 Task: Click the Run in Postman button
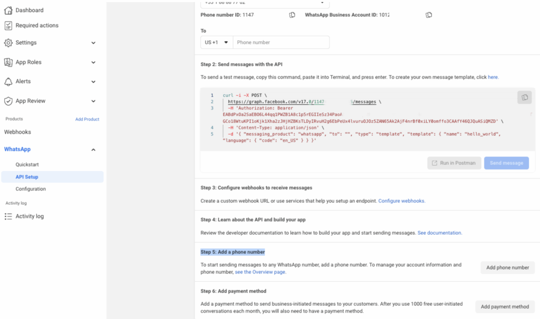point(454,163)
